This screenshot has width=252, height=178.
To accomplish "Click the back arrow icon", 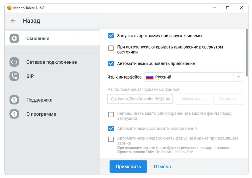I will click(x=13, y=21).
